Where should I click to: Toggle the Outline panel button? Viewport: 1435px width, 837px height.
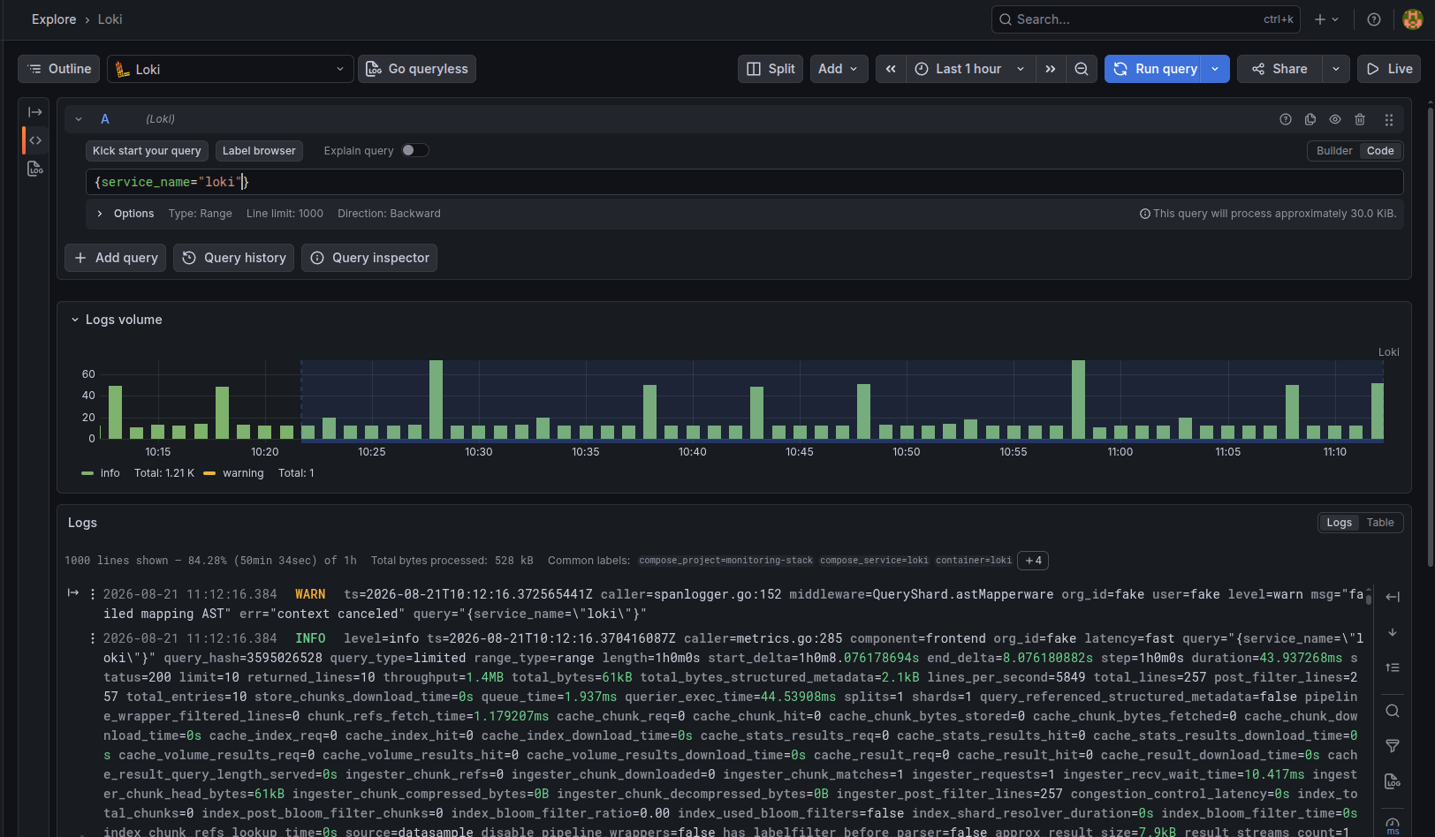pyautogui.click(x=59, y=69)
